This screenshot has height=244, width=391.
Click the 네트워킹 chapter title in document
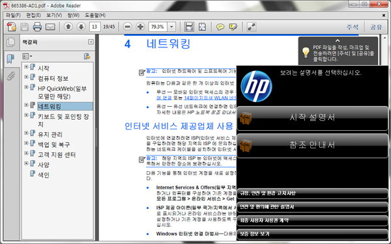coord(168,44)
